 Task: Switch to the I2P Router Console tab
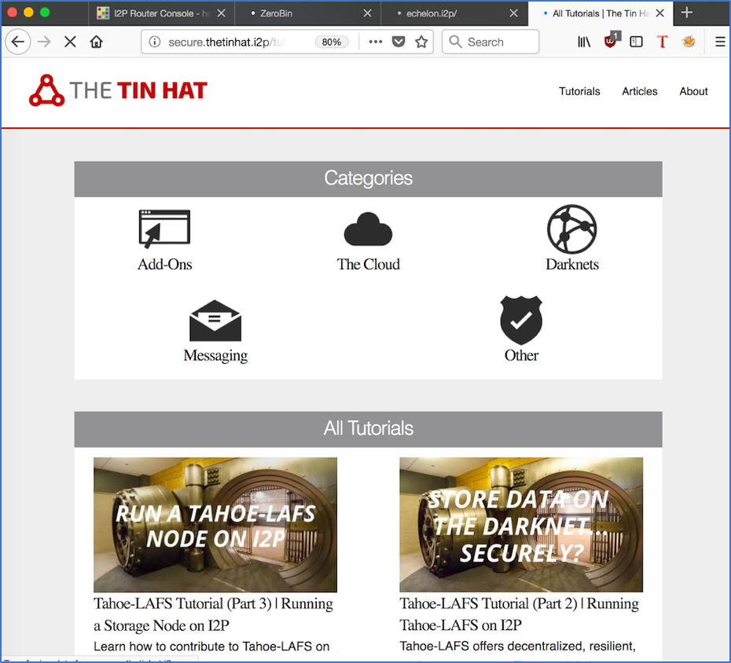161,13
